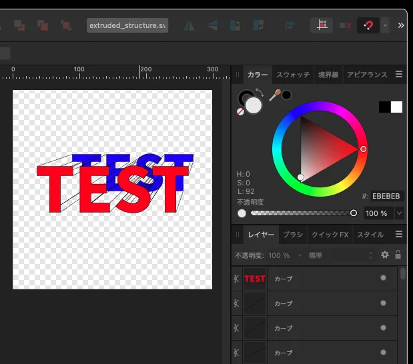This screenshot has width=413, height=364.
Task: Toggle the snapping magnet button
Action: coord(368,25)
